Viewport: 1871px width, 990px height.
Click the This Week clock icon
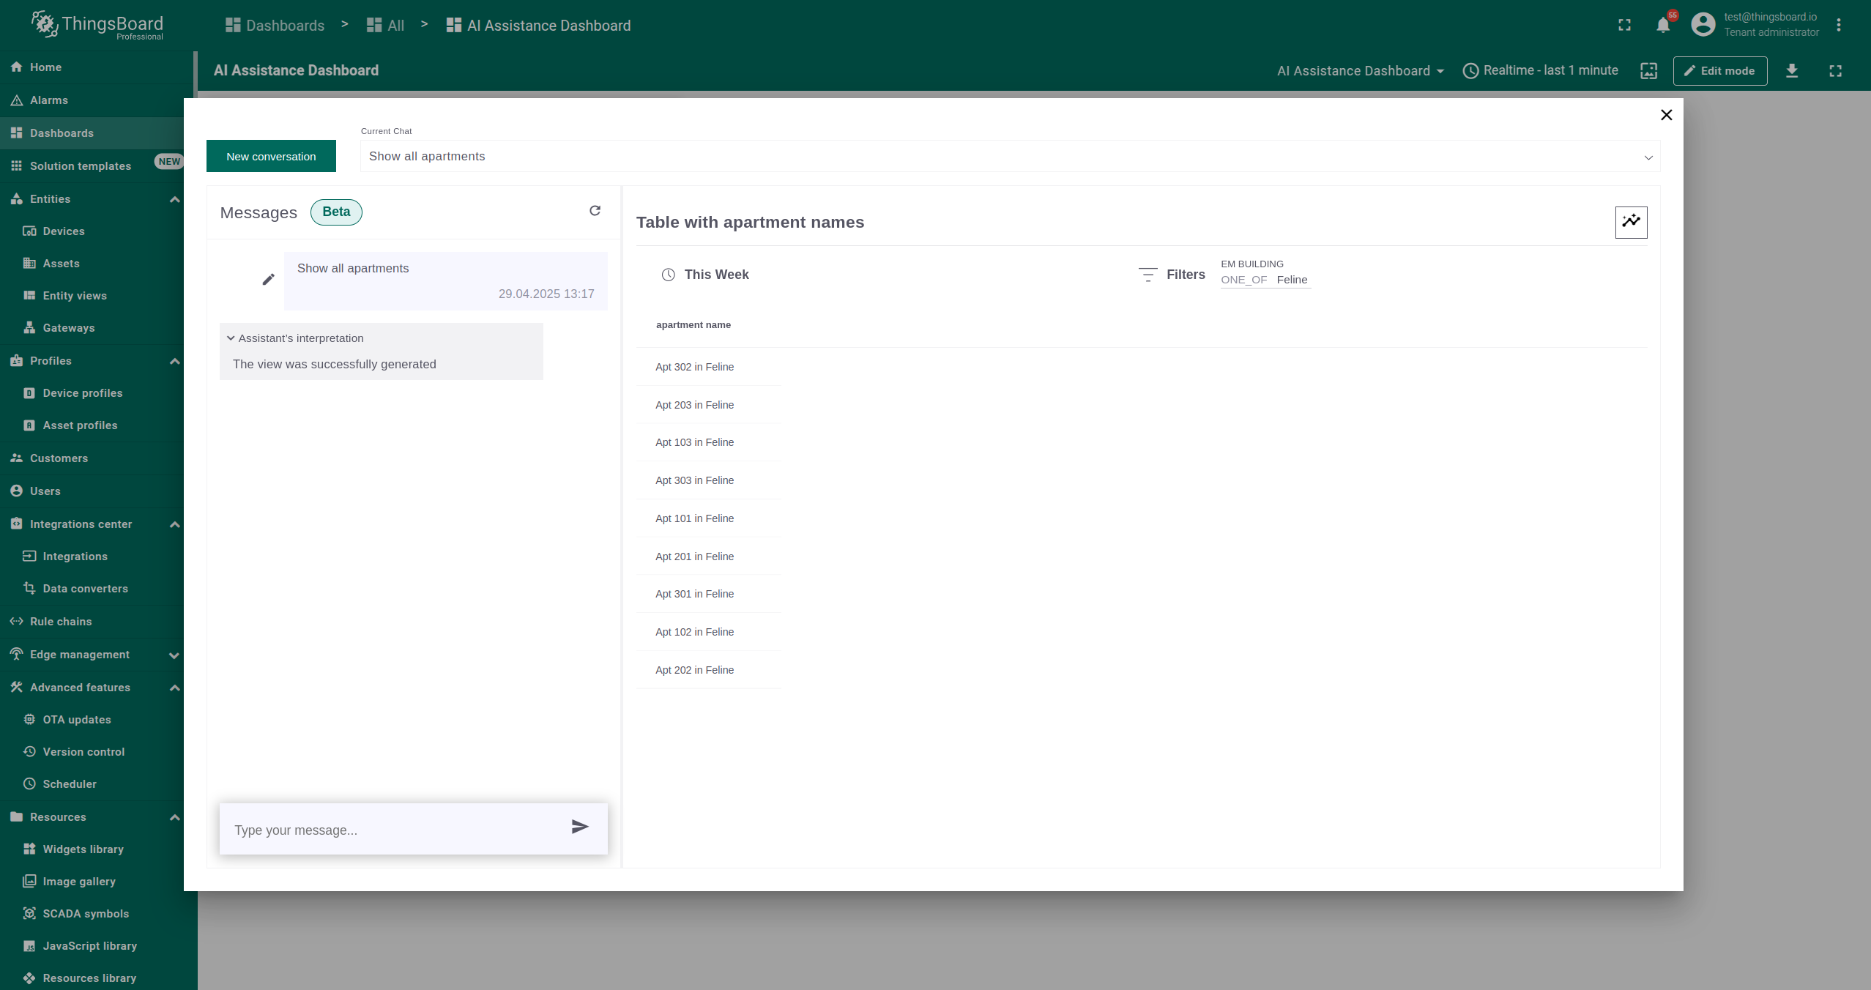(x=668, y=275)
